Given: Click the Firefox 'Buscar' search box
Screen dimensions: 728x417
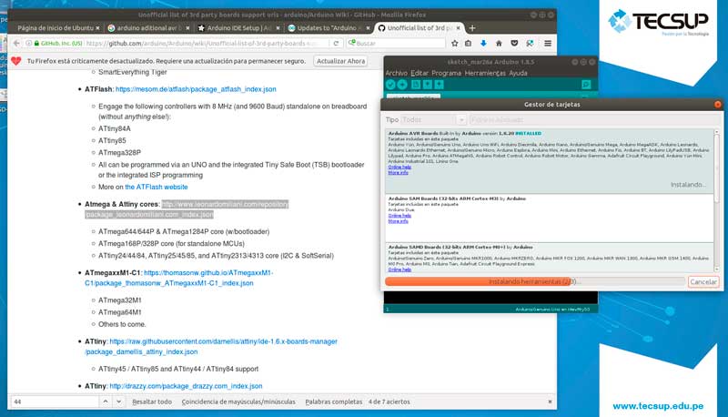Looking at the screenshot, I should [395, 43].
